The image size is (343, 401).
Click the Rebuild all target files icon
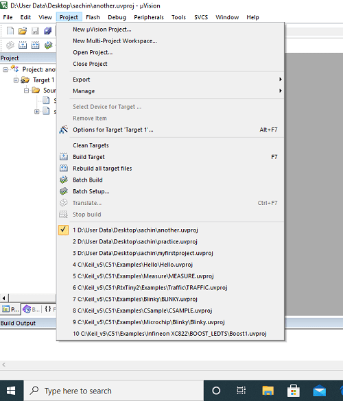click(x=64, y=168)
